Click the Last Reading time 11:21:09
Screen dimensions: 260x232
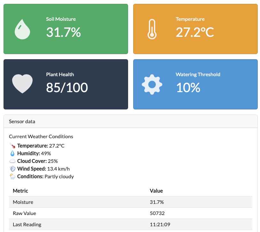pyautogui.click(x=159, y=225)
